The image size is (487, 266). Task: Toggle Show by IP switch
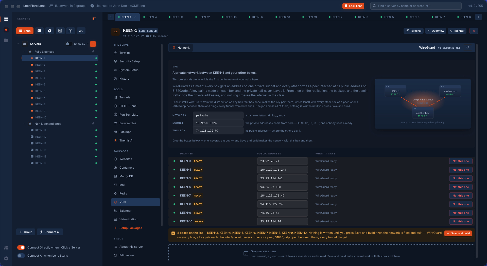(x=69, y=44)
